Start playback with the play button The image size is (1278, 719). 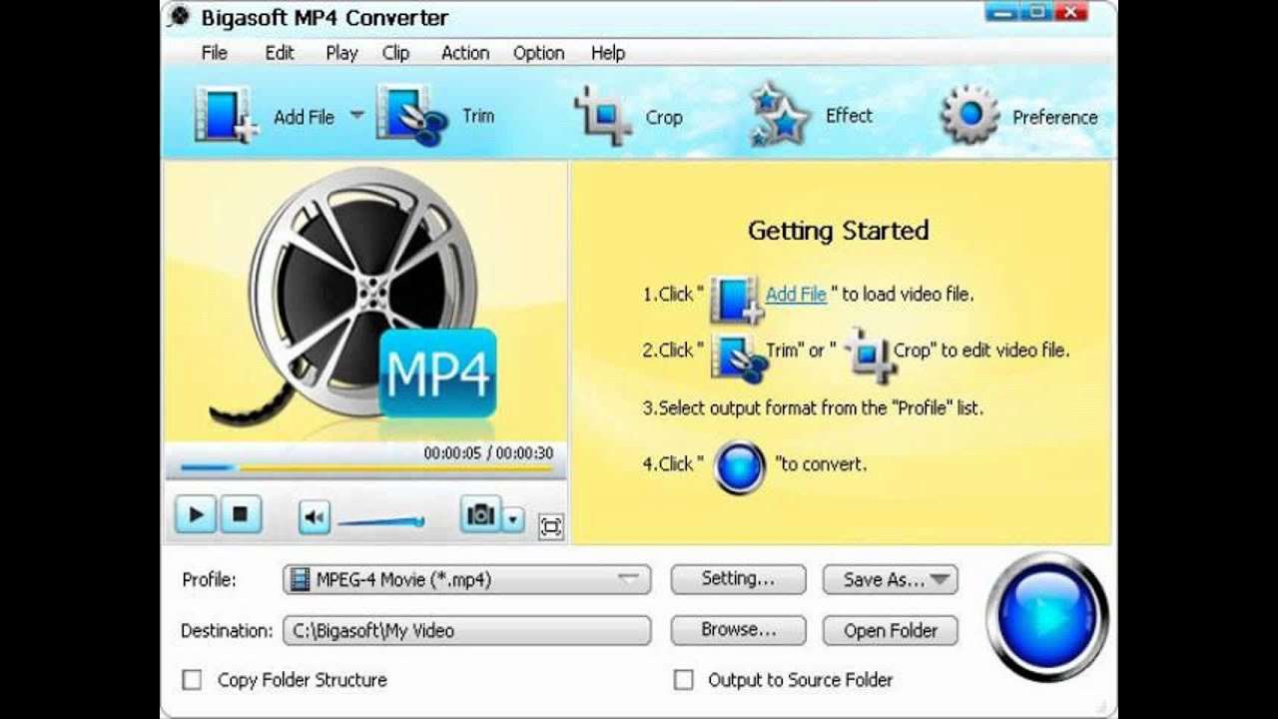[196, 515]
